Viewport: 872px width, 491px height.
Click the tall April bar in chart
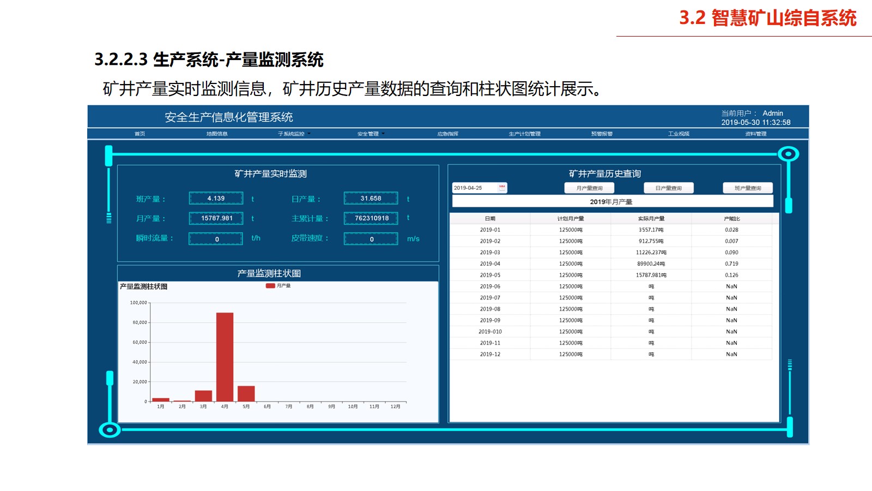coord(225,357)
